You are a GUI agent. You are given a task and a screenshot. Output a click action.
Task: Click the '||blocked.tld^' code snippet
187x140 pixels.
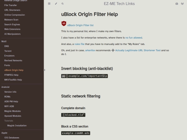pyautogui.click(x=73, y=115)
